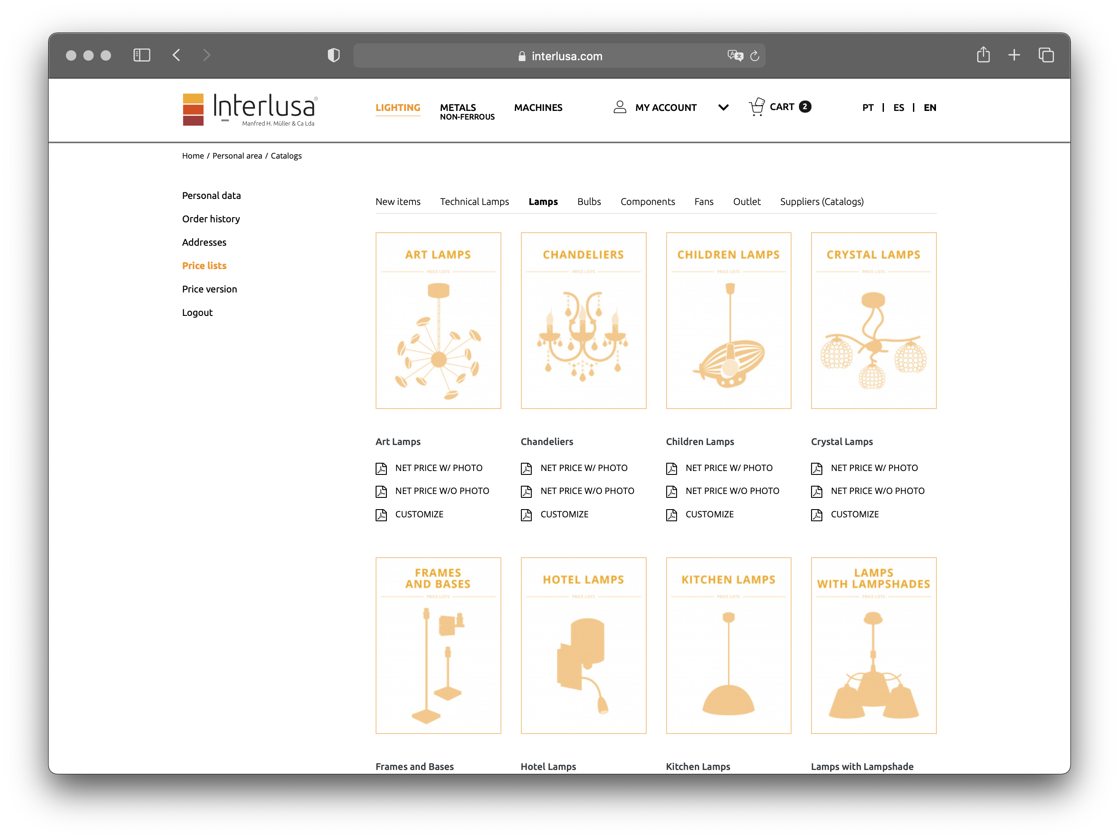The width and height of the screenshot is (1119, 838).
Task: Open Crystal Lamps NET PRICE W/O PHOTO link
Action: click(877, 491)
